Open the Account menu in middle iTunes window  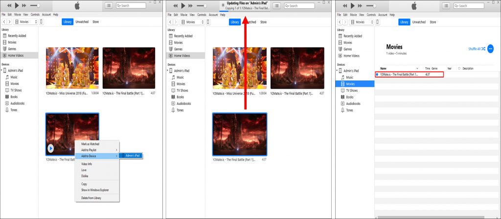click(213, 15)
